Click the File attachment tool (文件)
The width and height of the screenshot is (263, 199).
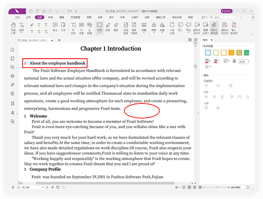(x=63, y=27)
